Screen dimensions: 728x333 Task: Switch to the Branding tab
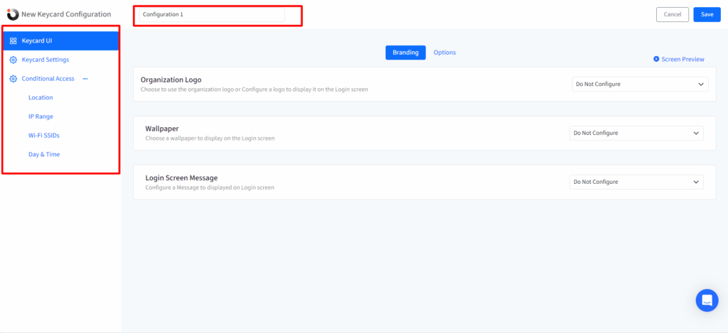click(x=405, y=53)
